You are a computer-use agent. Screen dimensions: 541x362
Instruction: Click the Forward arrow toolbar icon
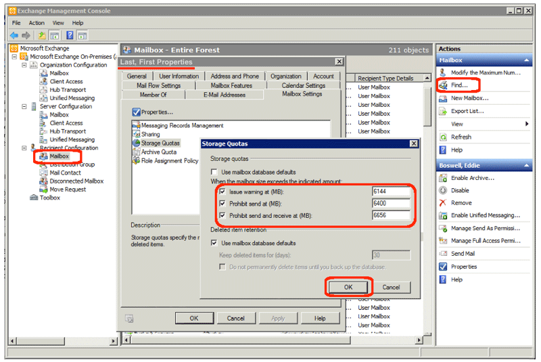pos(26,35)
